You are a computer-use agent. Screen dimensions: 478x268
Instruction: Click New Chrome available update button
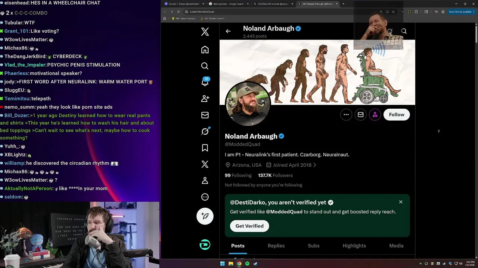462,12
